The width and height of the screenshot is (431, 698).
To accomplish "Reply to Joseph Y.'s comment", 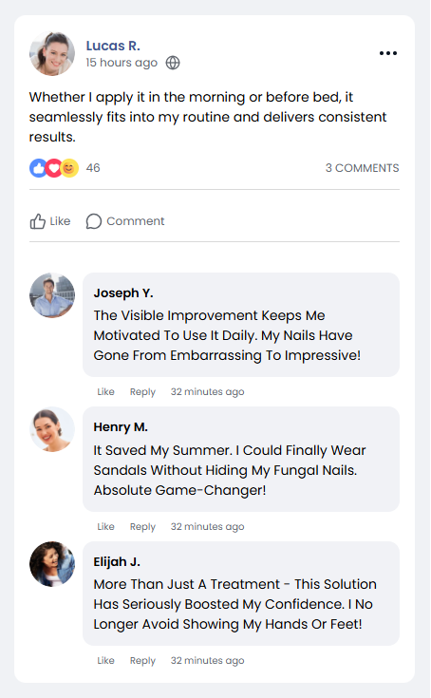I will coord(142,391).
